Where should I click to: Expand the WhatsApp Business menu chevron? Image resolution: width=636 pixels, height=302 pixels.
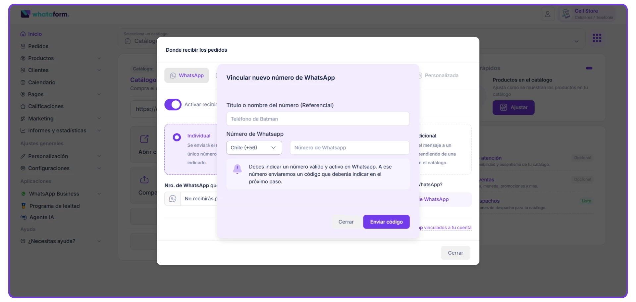99,194
